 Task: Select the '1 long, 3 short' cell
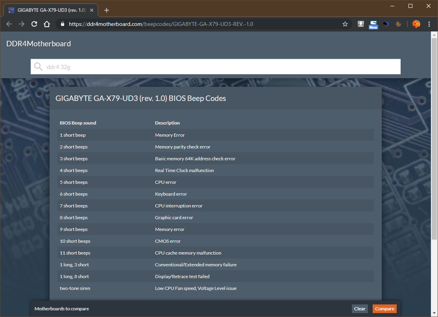tap(74, 265)
